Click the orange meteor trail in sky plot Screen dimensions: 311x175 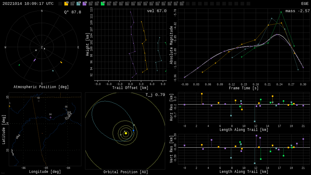(61, 62)
